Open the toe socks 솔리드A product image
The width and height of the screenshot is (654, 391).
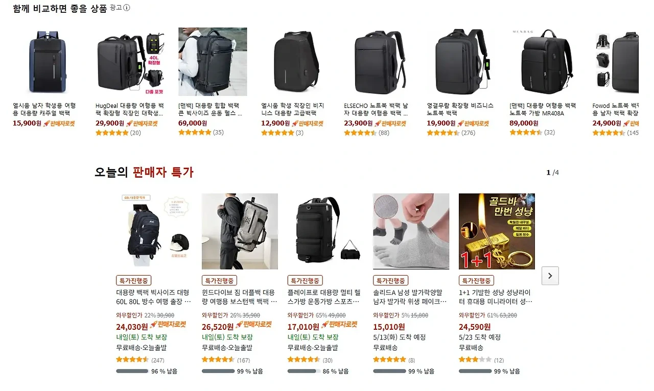click(411, 231)
